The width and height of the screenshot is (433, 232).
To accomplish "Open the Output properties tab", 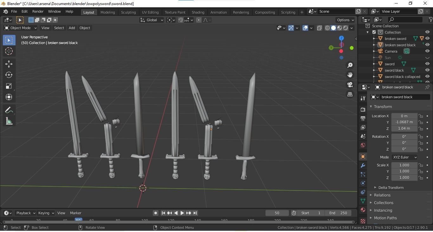I will 363,118.
